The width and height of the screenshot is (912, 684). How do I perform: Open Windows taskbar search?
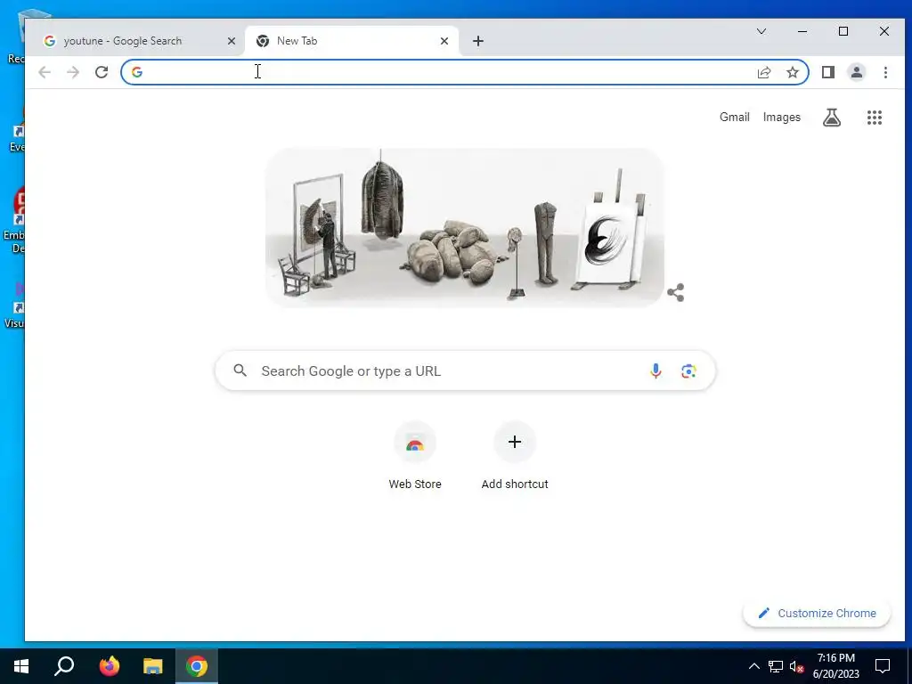[64, 666]
